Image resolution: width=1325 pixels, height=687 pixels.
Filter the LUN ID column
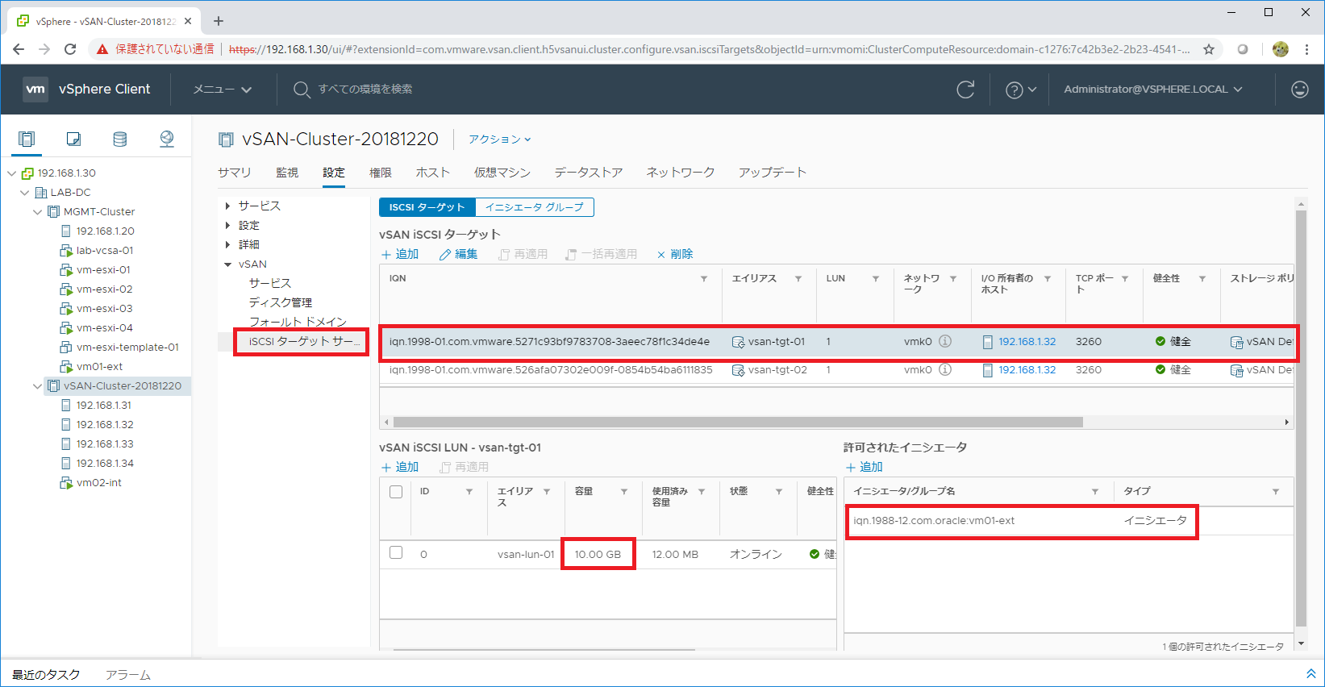469,492
